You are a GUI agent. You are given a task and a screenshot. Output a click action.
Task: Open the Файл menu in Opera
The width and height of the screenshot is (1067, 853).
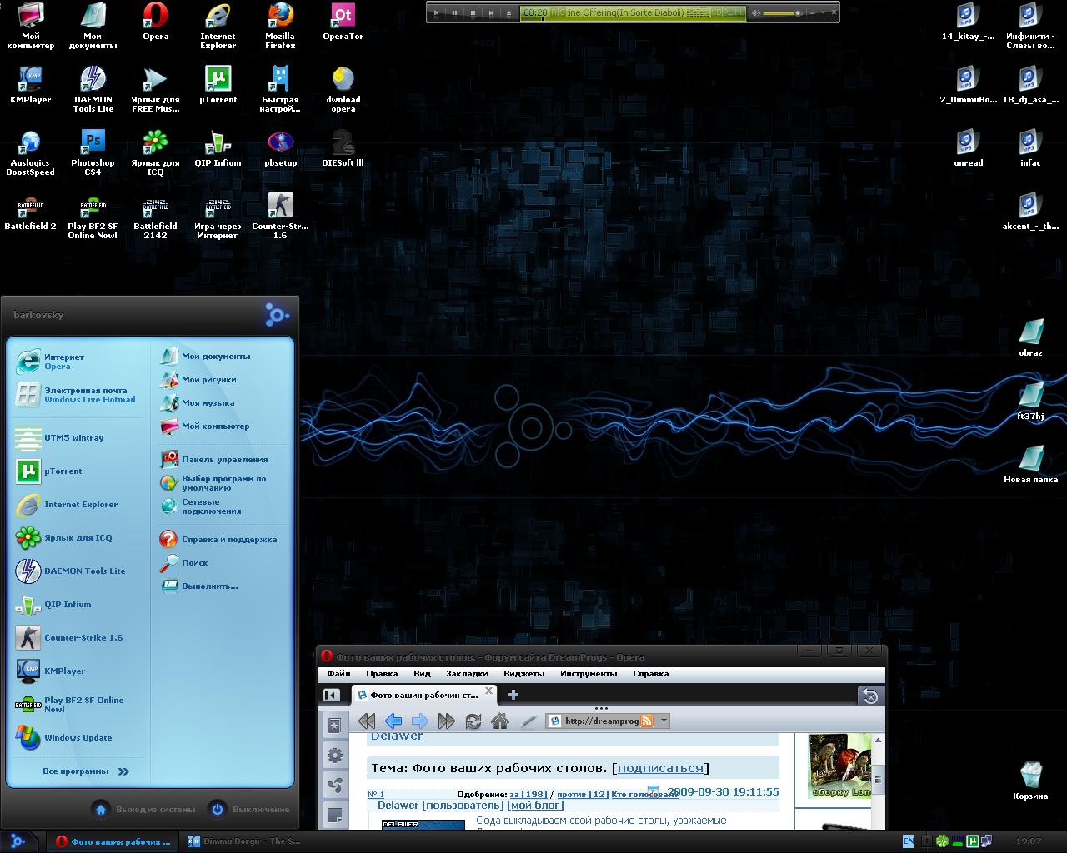338,674
